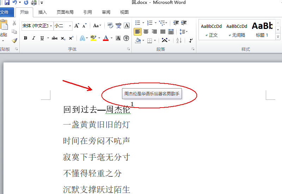282x194 pixels.
Task: Copy selection with the copy icon
Action: tap(14, 32)
